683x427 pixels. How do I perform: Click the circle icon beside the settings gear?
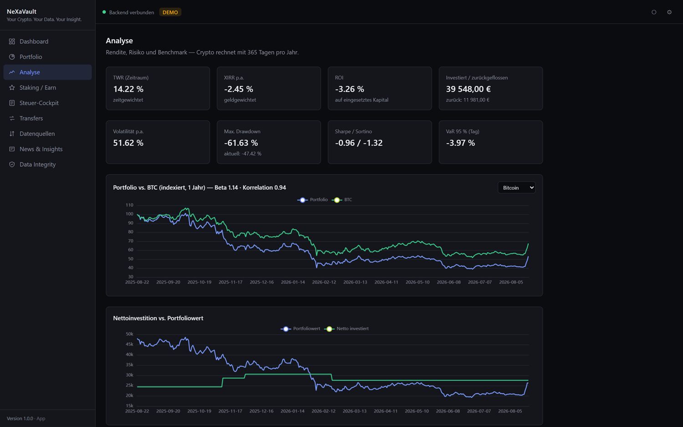click(x=654, y=12)
